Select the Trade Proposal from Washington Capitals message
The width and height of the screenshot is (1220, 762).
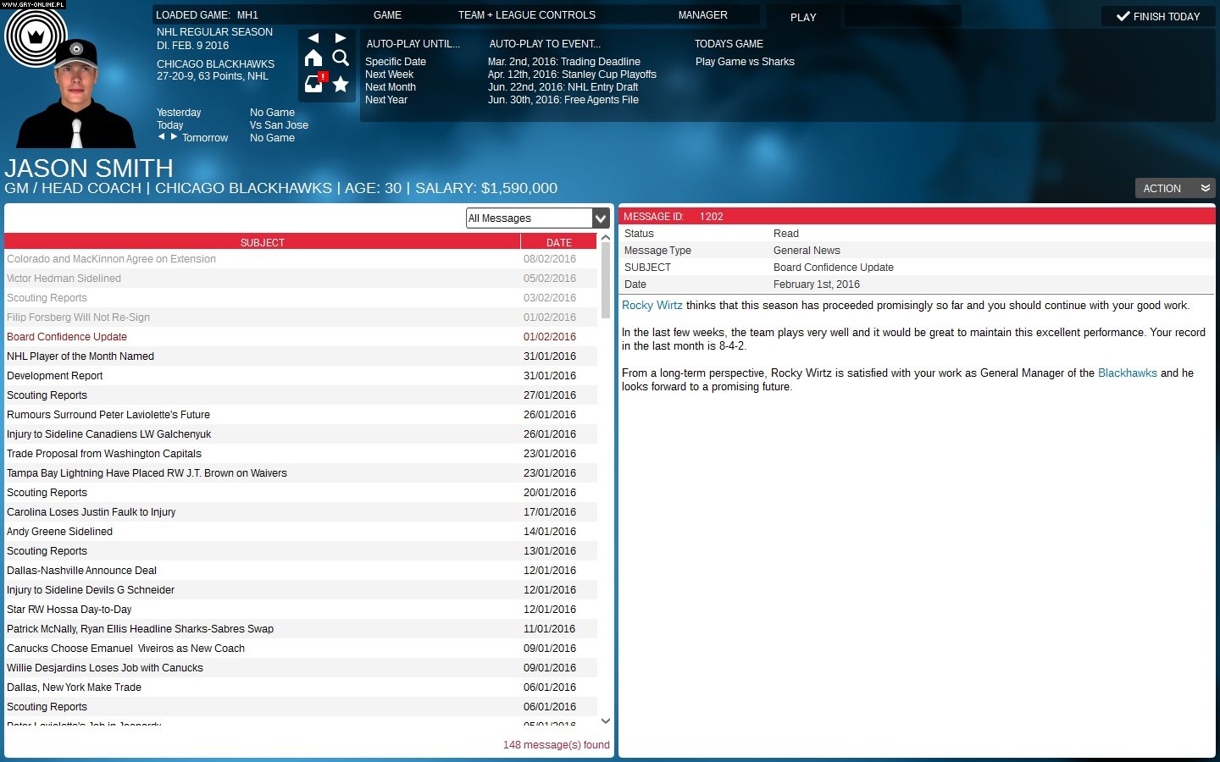104,454
